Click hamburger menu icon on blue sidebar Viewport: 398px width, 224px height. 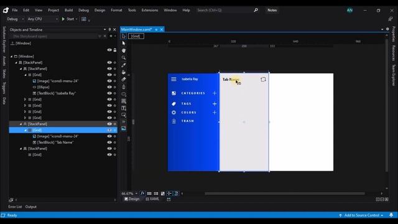point(174,79)
